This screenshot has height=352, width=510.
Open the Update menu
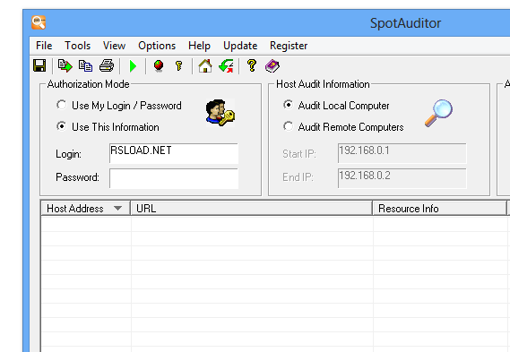click(240, 46)
